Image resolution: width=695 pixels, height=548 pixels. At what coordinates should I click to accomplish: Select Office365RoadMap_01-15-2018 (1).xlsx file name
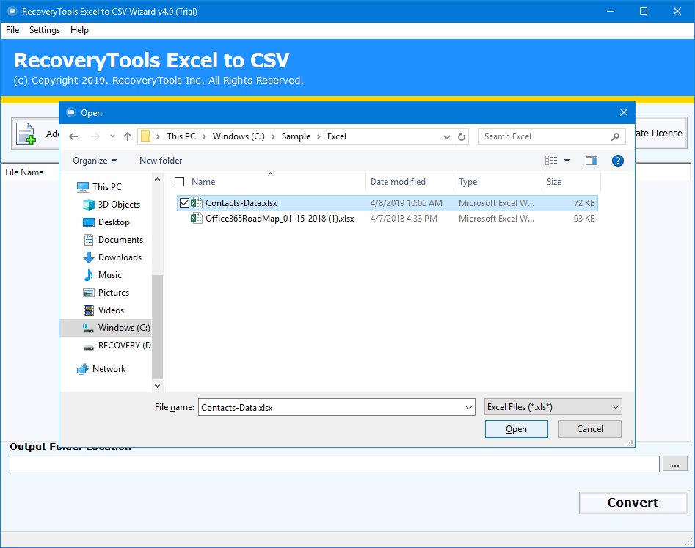(x=280, y=219)
